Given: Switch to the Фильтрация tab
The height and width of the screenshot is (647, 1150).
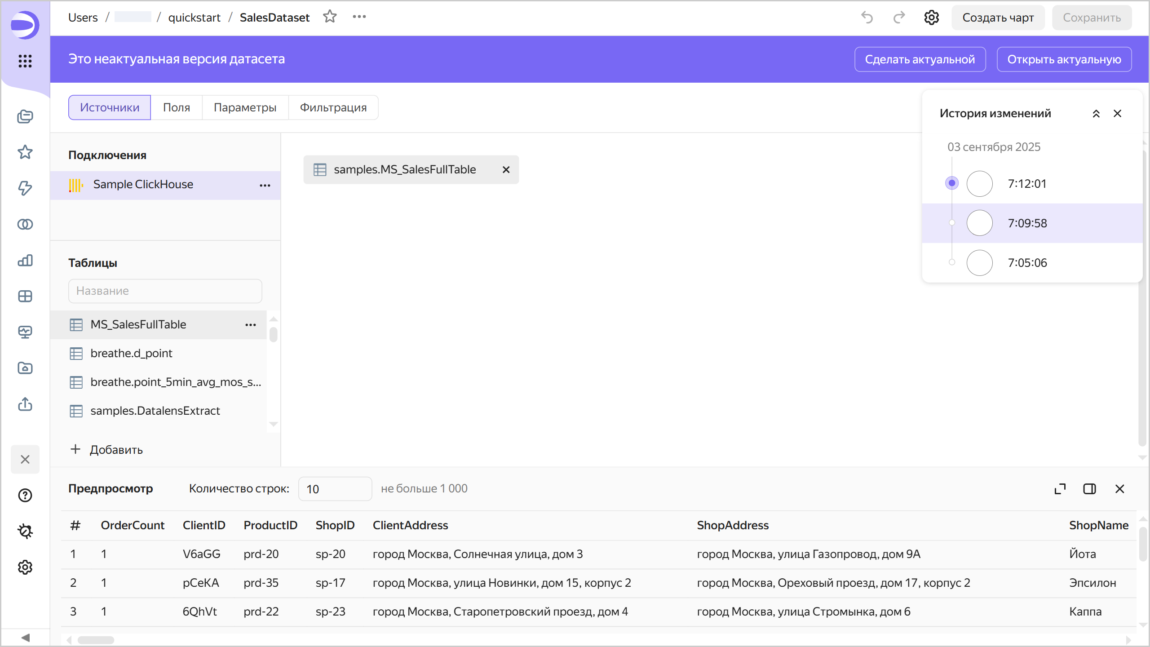Looking at the screenshot, I should pos(333,107).
